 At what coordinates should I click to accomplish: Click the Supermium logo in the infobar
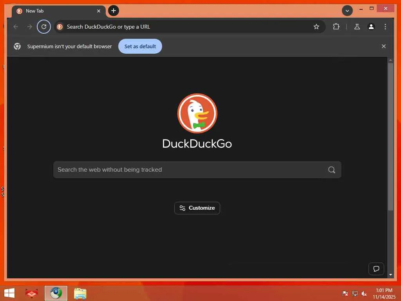[17, 46]
